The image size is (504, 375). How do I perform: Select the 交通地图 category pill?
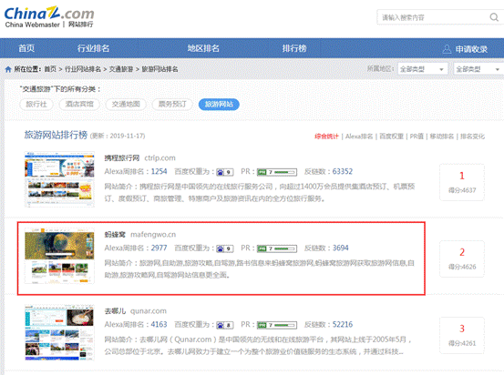(x=126, y=104)
